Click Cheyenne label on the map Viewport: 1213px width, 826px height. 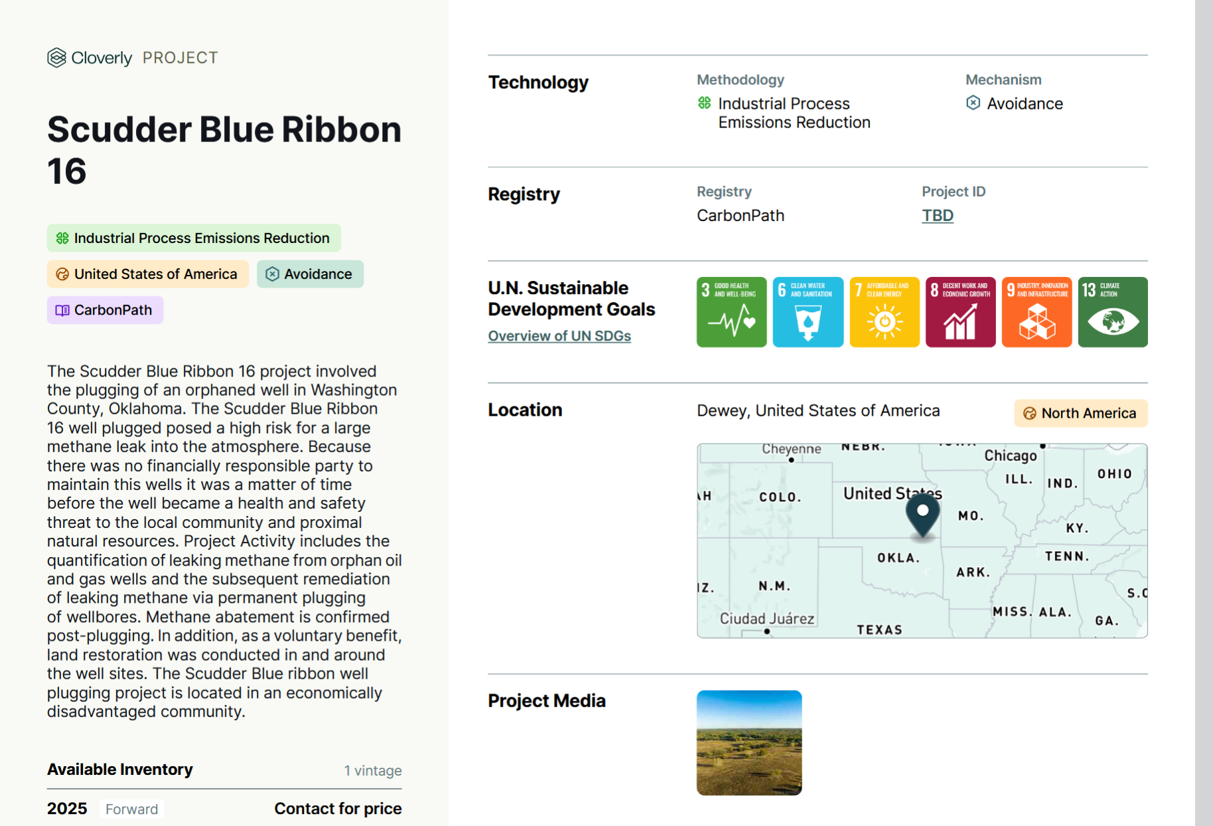tap(791, 449)
